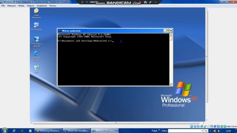Click the volume speaker tray icon

[x=219, y=131]
